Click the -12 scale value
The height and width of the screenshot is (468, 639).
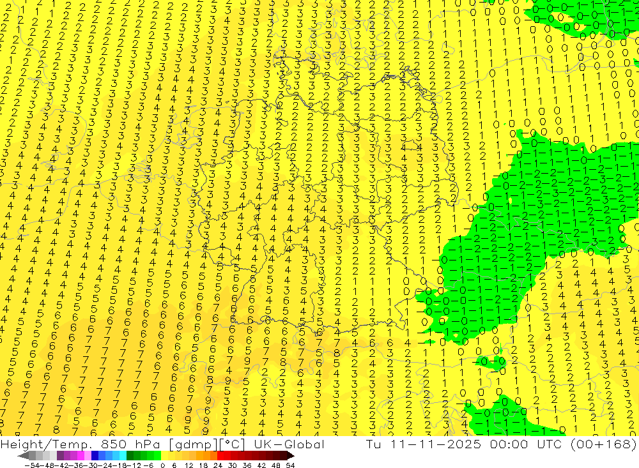[x=134, y=465]
